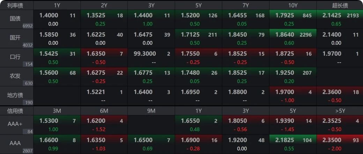Click the 口行 3Y cell showing 99.3000
The image size is (363, 154).
(x=151, y=57)
